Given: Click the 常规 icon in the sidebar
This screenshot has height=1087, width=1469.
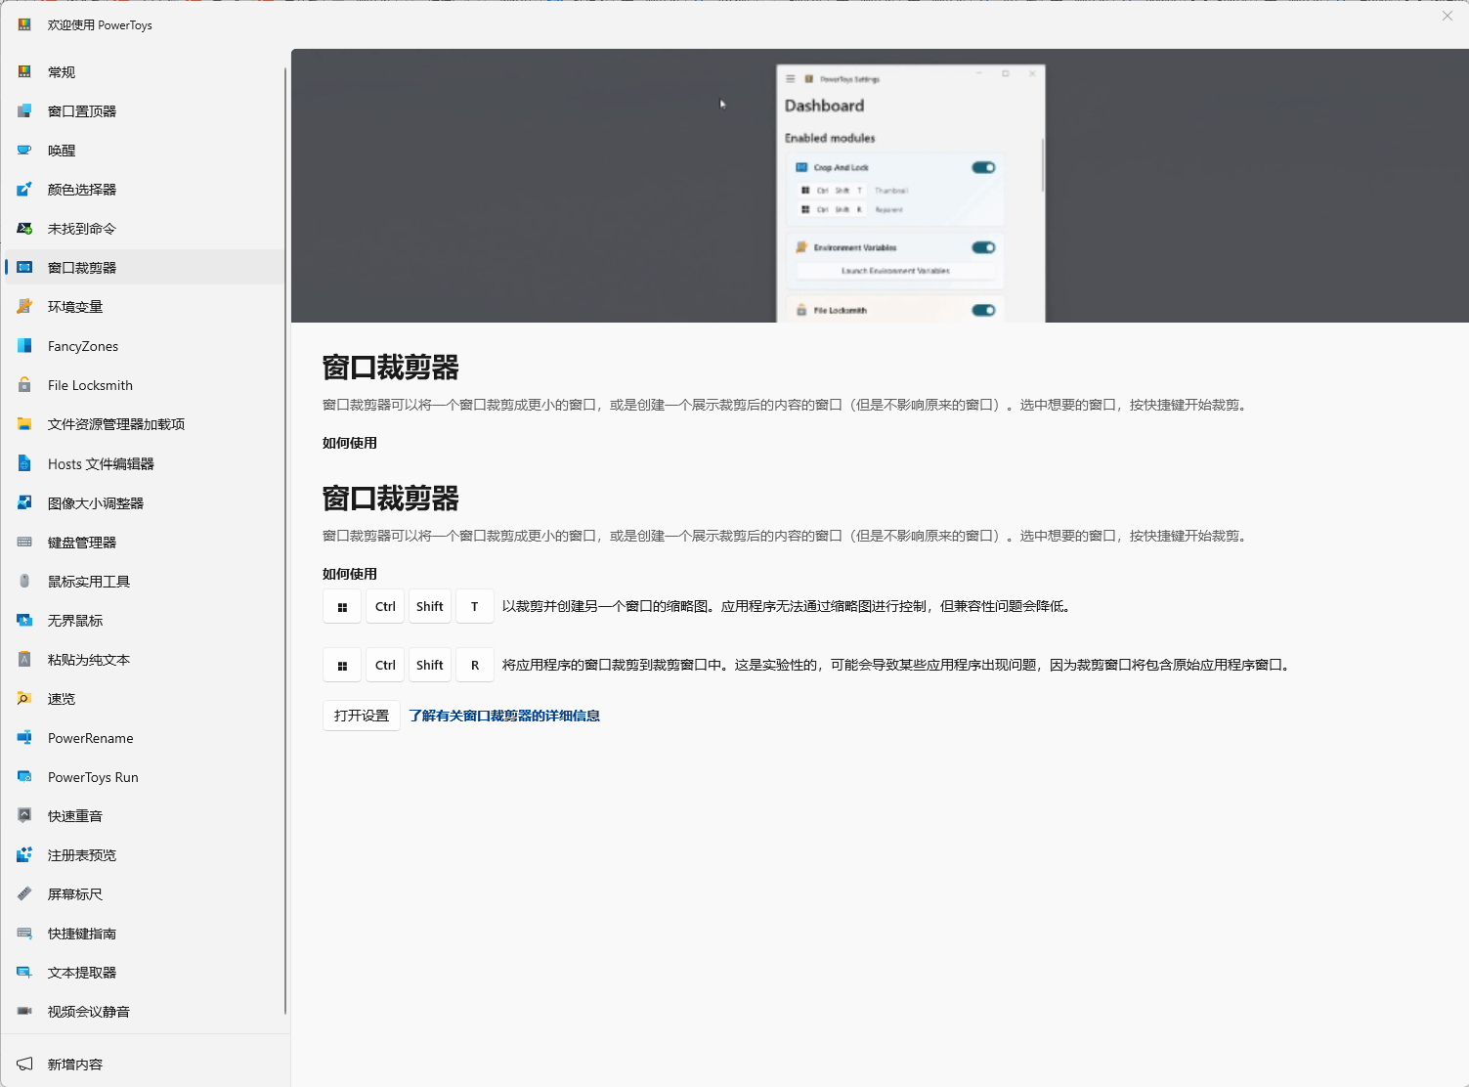Looking at the screenshot, I should [x=24, y=72].
